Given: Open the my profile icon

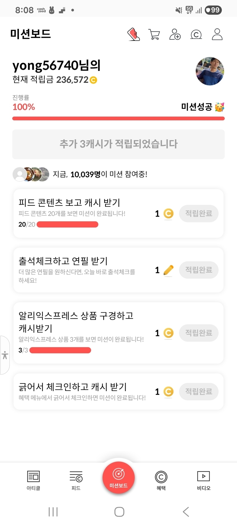Looking at the screenshot, I should click(x=217, y=34).
